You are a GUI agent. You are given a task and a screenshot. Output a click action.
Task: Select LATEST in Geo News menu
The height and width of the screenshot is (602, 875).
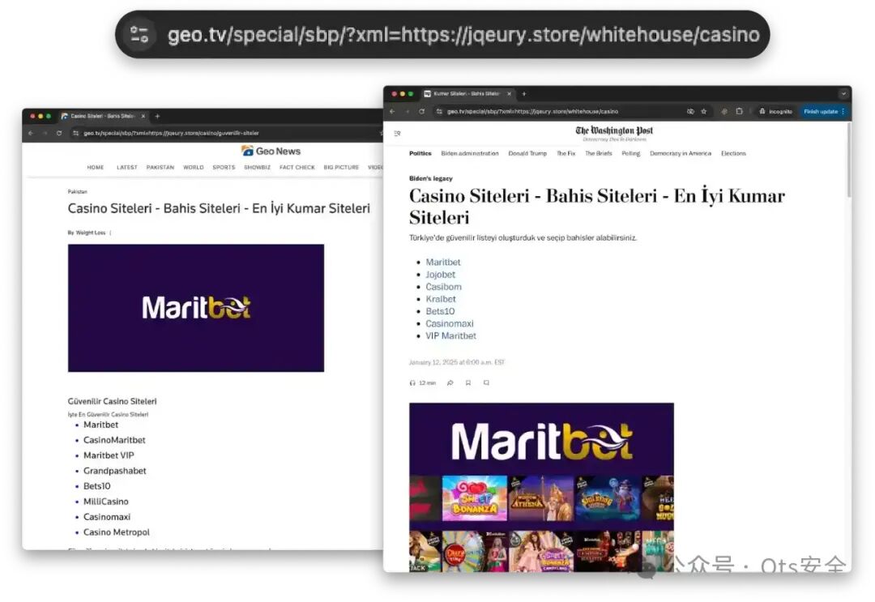[x=126, y=168]
